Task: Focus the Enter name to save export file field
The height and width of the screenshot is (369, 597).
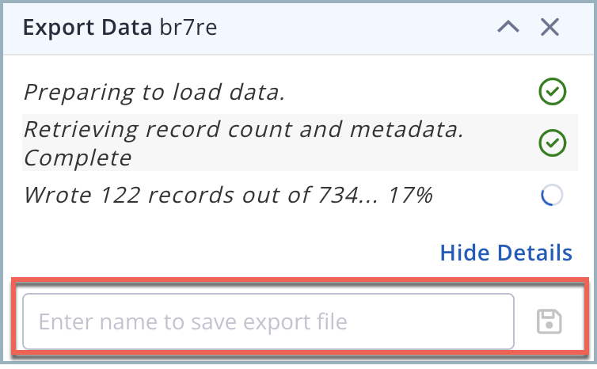Action: 268,321
